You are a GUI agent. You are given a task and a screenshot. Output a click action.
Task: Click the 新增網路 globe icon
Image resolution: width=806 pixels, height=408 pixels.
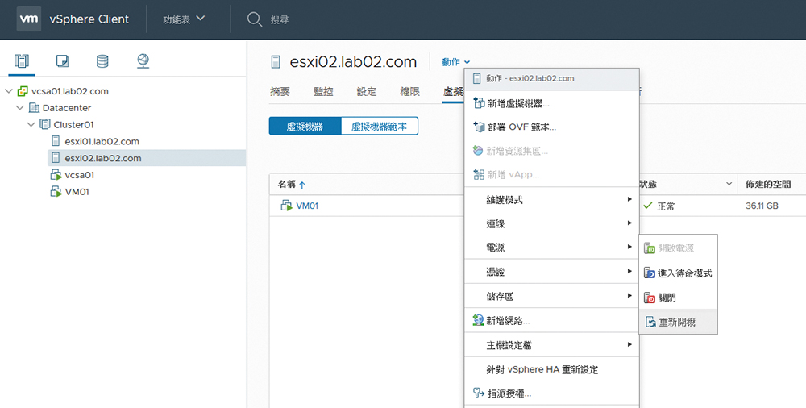pos(478,321)
